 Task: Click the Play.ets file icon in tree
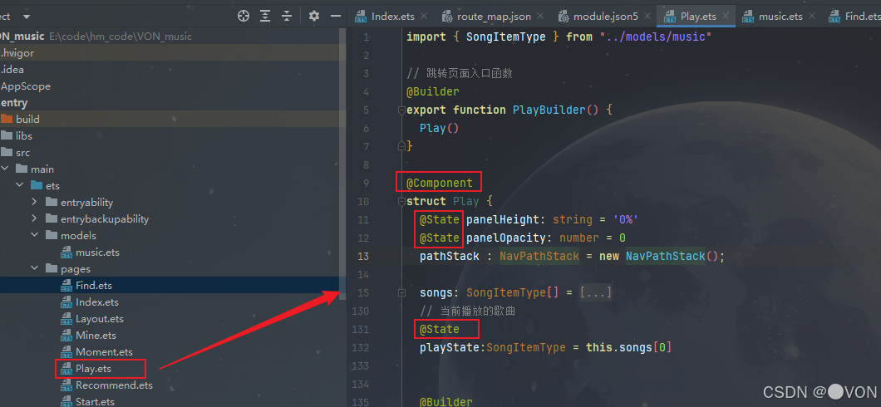66,369
